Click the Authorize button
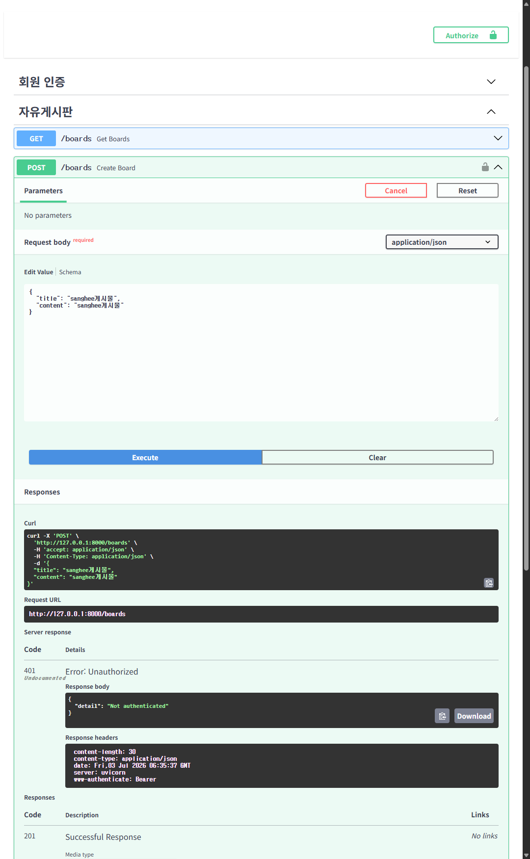This screenshot has width=530, height=859. pos(471,35)
